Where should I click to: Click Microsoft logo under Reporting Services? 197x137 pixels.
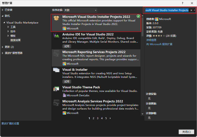(x=64, y=64)
